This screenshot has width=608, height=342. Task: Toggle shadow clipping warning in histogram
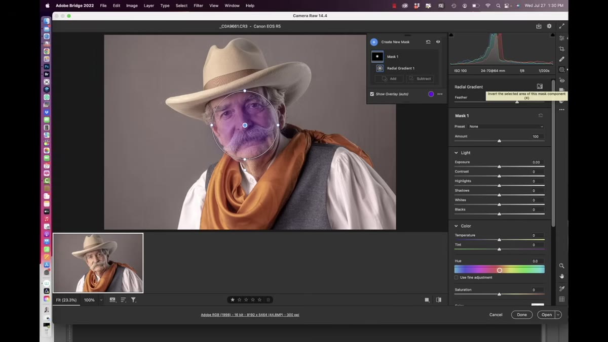click(x=451, y=35)
